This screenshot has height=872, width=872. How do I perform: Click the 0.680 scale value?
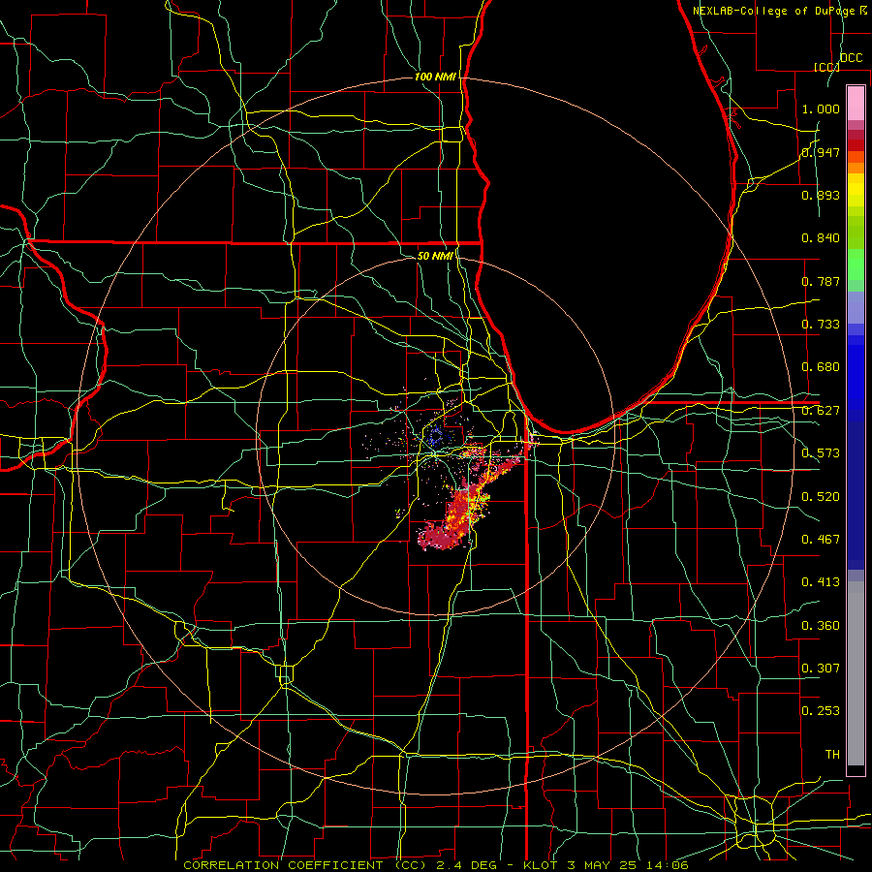(821, 367)
